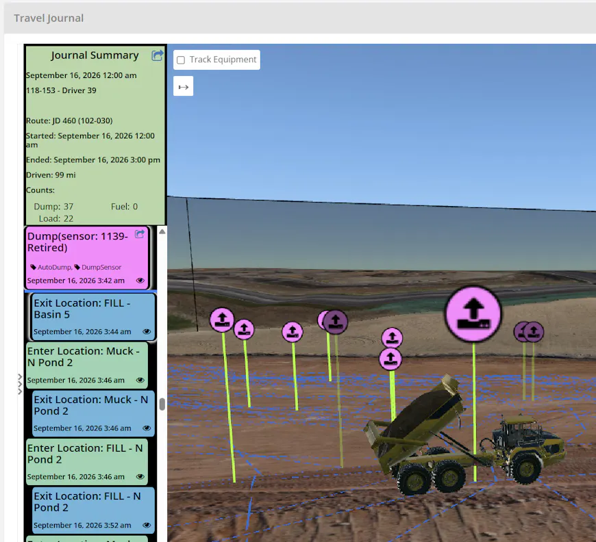
Task: Click the lower of the two stacked dump markers
Action: (x=390, y=359)
